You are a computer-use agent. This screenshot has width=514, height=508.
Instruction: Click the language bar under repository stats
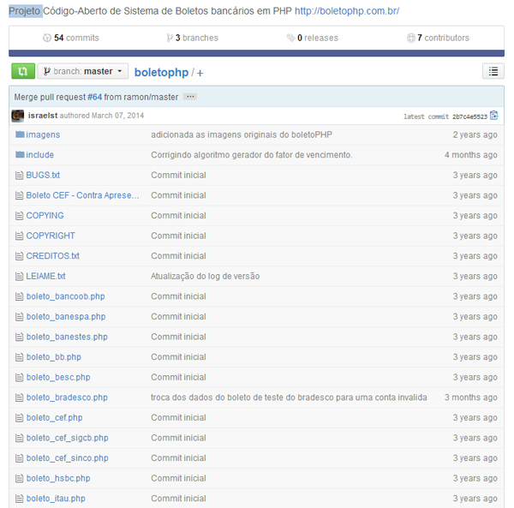pyautogui.click(x=256, y=53)
